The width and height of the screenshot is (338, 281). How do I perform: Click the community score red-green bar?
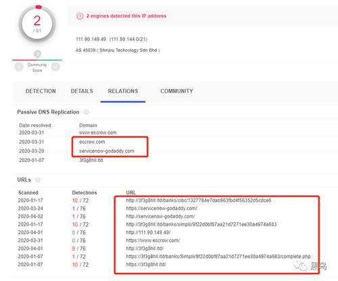tap(37, 60)
